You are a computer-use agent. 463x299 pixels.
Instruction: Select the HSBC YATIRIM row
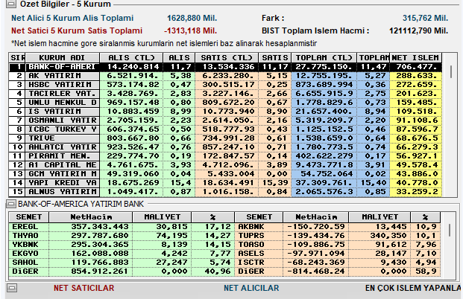225,85
